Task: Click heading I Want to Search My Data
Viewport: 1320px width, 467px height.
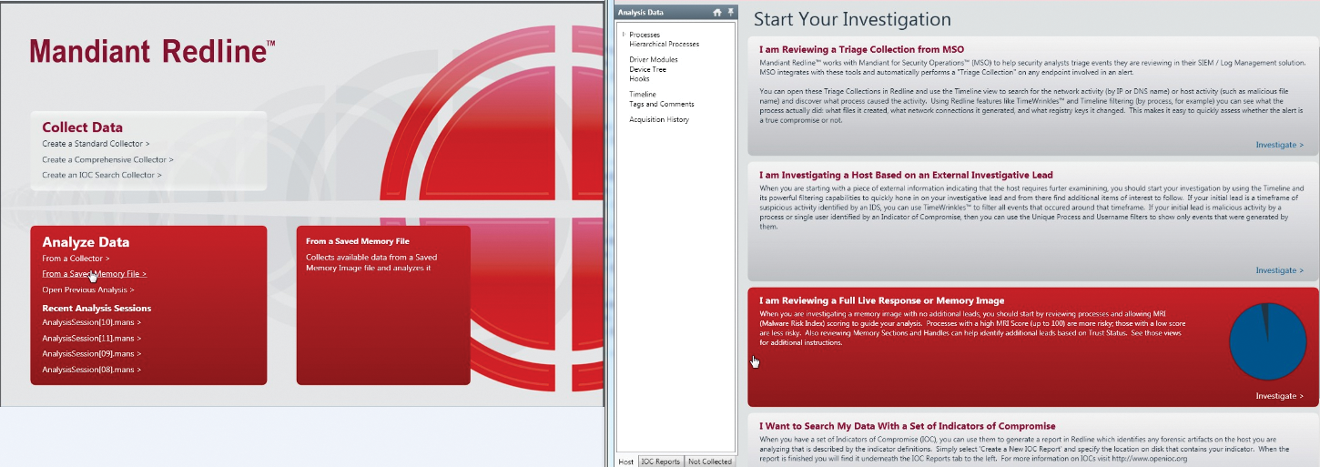Action: [907, 426]
